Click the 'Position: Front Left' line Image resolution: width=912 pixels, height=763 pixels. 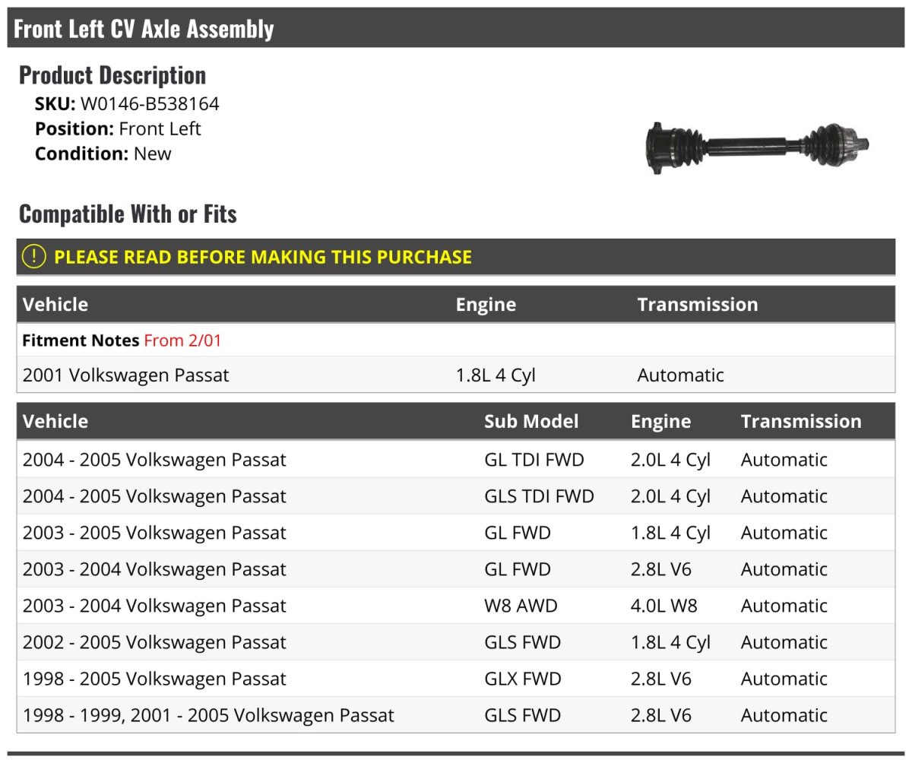click(118, 129)
